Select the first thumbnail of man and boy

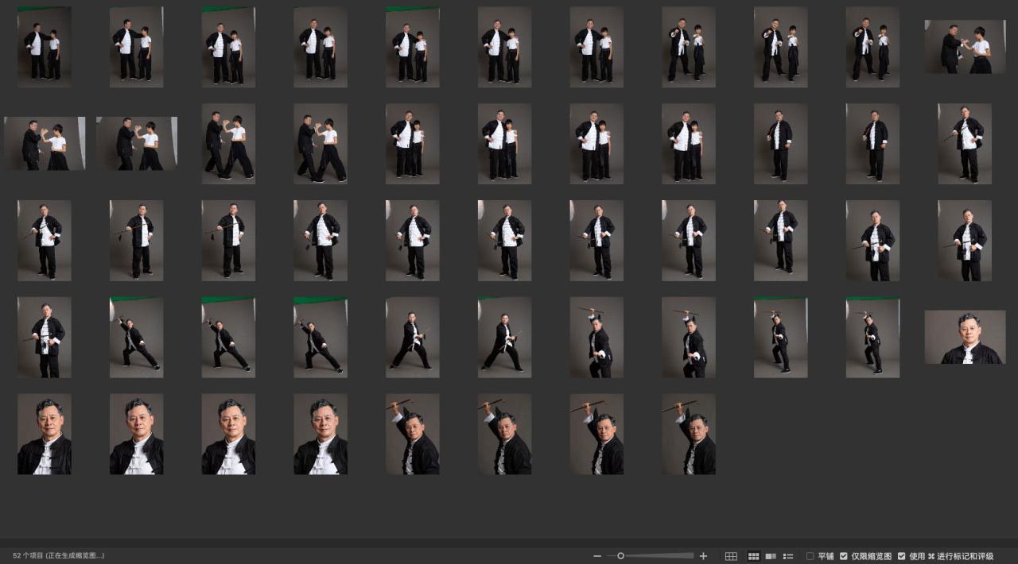[x=45, y=47]
